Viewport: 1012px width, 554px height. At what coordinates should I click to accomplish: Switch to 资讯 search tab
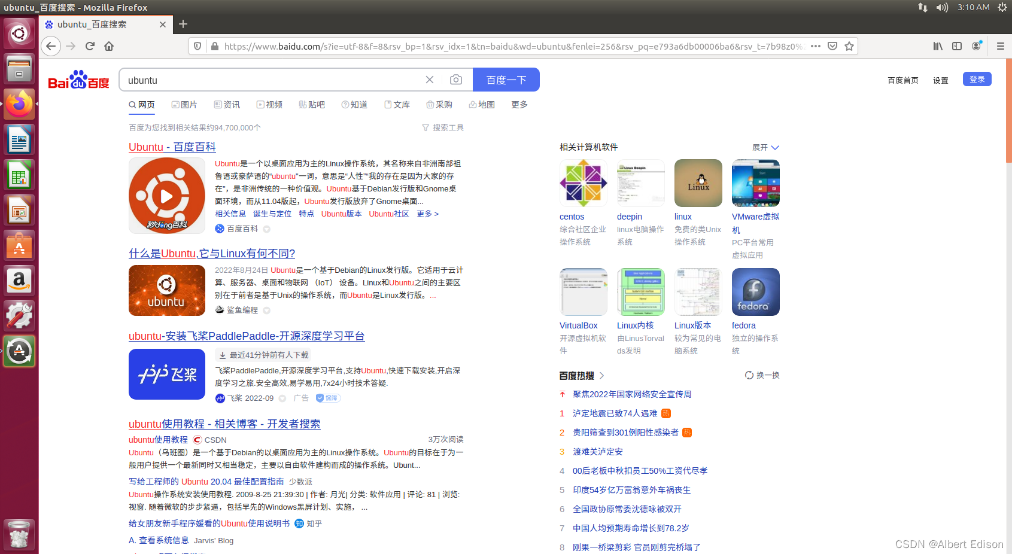[227, 105]
